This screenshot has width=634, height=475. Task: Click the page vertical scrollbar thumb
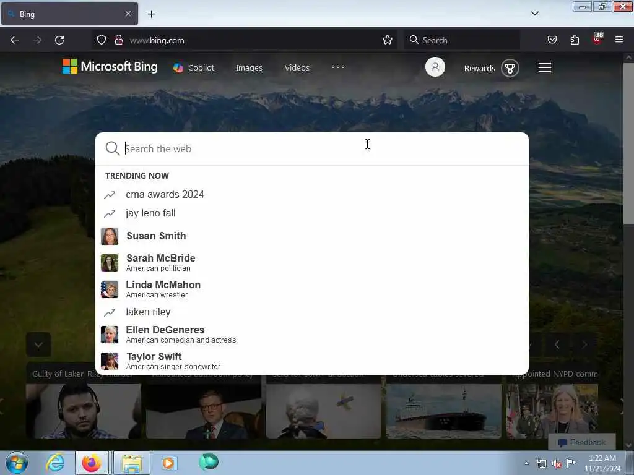tap(628, 143)
